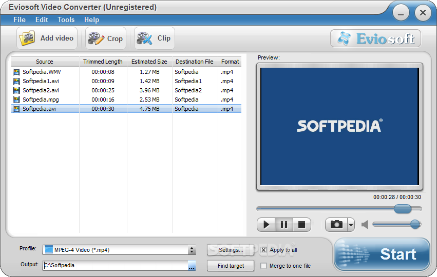Open the Profile format dropdown
The height and width of the screenshot is (277, 437).
pos(192,250)
